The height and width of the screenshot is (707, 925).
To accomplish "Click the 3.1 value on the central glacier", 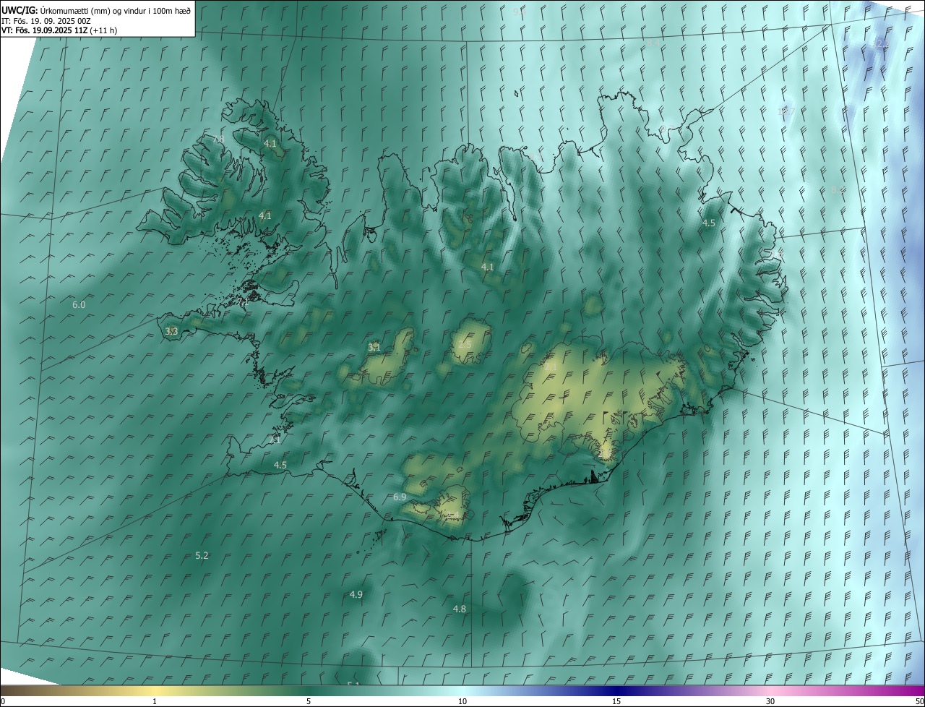I will [x=374, y=348].
